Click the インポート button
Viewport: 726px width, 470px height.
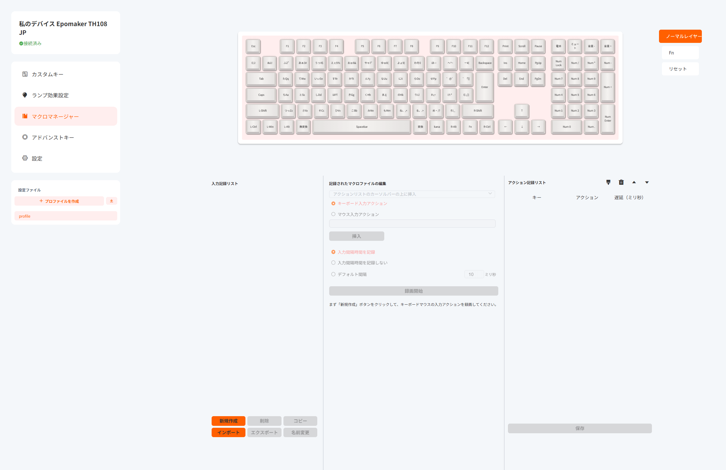pos(228,433)
